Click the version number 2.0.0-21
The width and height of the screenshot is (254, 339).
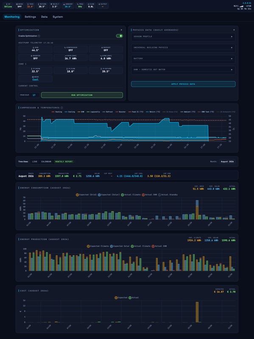[x=247, y=3]
